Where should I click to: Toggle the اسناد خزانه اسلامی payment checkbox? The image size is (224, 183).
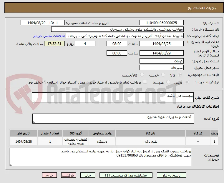(x=145, y=82)
